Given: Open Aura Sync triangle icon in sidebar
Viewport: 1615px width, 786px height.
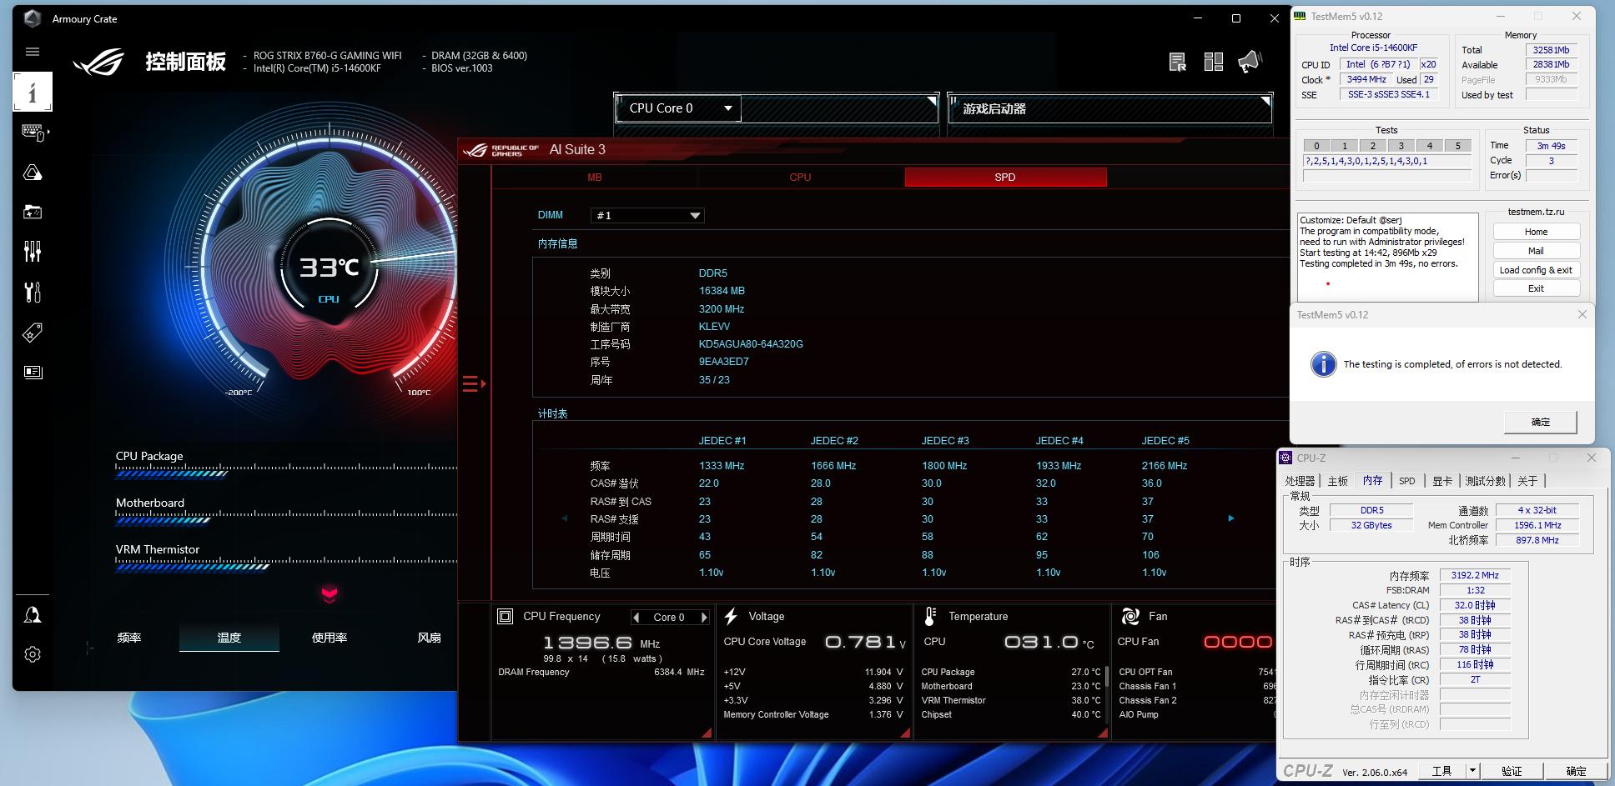Looking at the screenshot, I should click(33, 173).
